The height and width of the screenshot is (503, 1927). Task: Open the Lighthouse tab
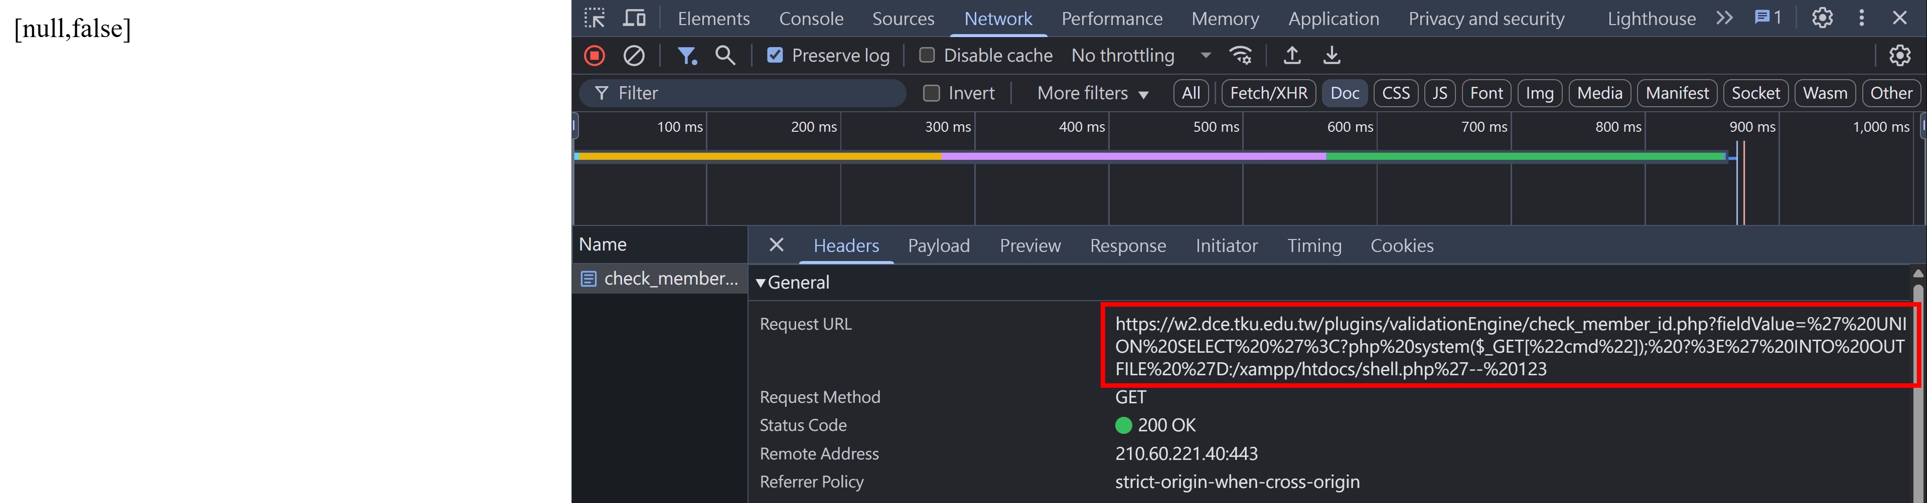[1652, 19]
